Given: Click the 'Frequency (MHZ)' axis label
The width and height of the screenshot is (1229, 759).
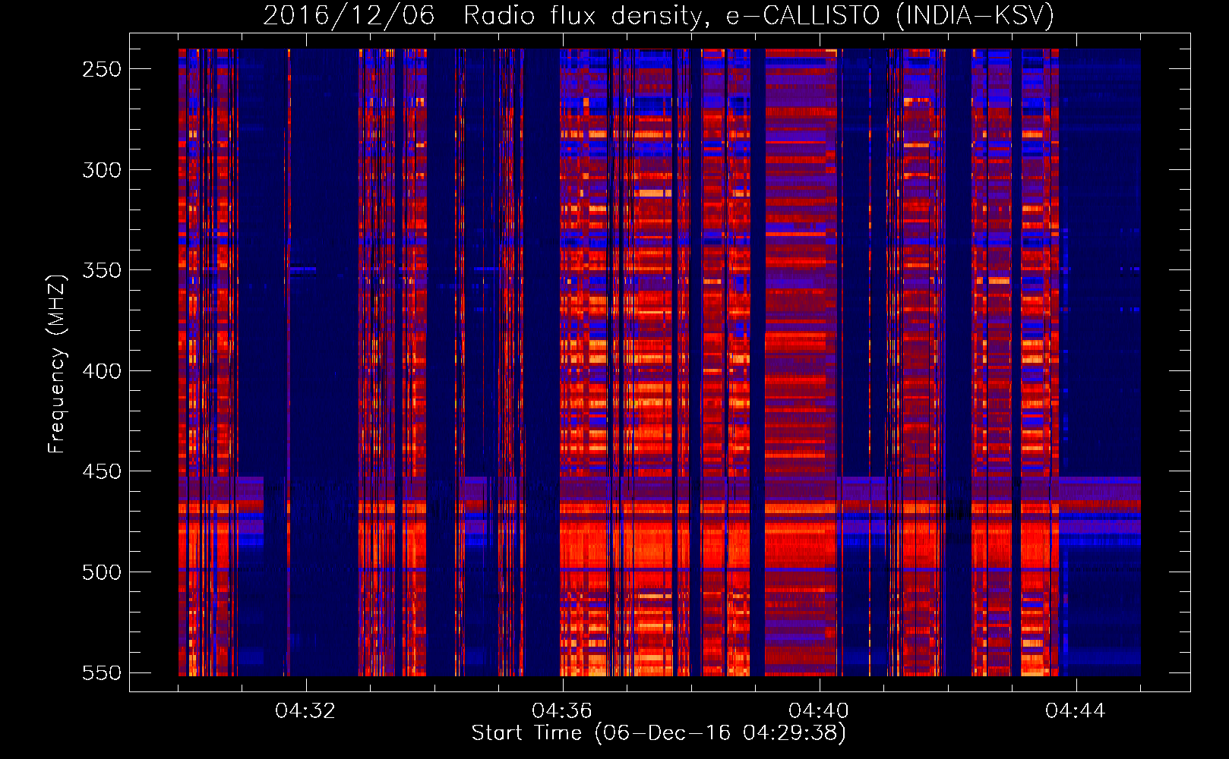Looking at the screenshot, I should coord(57,364).
